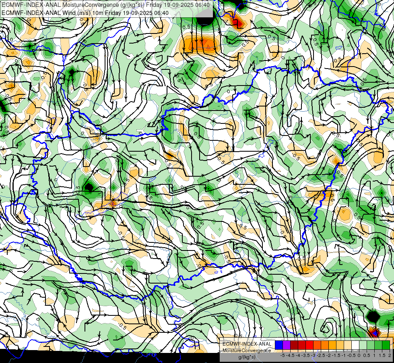
Task: Click the blue swatch in the legend
Action: 279,345
